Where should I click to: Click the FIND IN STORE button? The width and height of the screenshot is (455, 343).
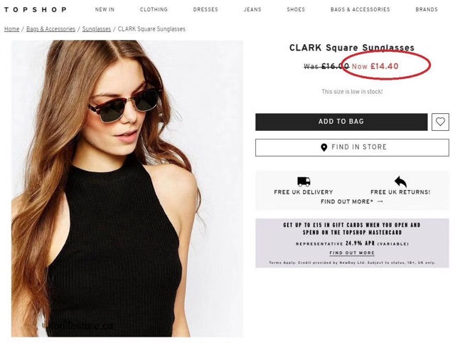point(352,147)
